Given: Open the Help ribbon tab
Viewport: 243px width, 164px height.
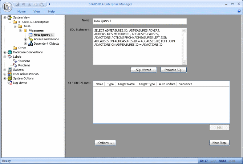Looking at the screenshot, I should click(51, 12).
